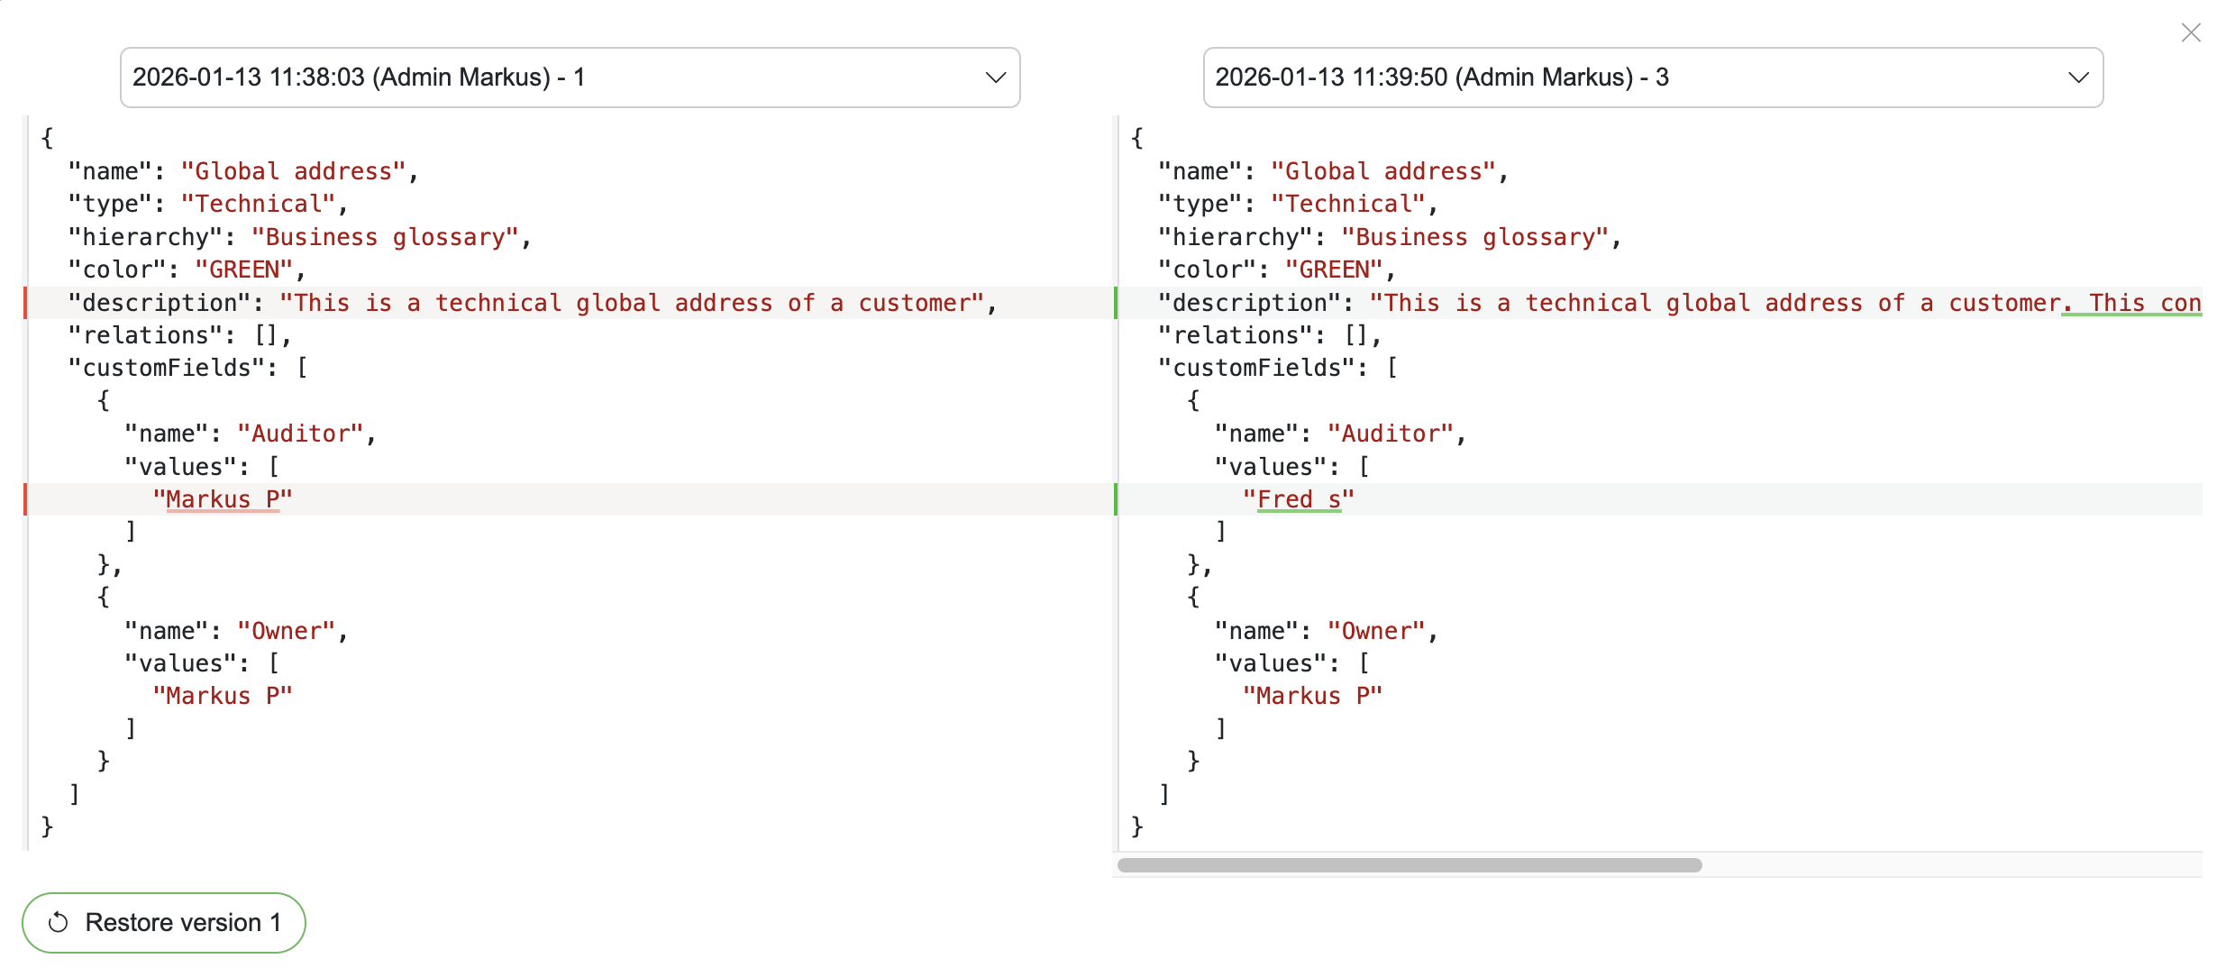This screenshot has width=2217, height=968.
Task: Select removed "Markus P" auditor value on left
Action: [223, 499]
